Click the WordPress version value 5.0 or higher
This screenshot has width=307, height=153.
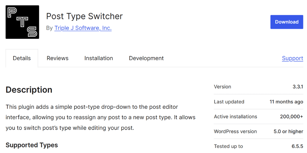288,131
